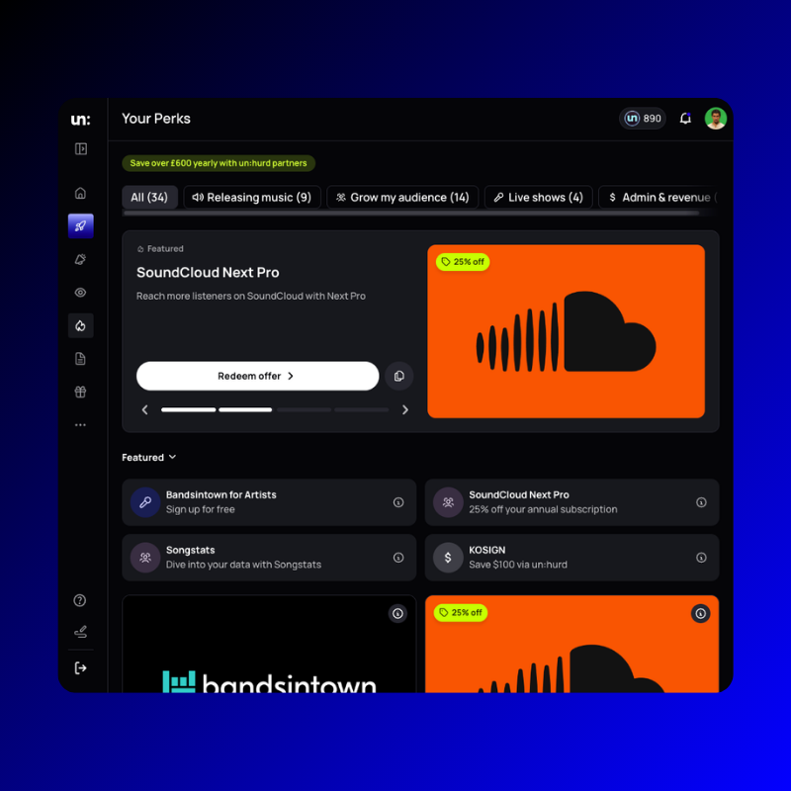Open the bell ringing icon in sidebar

tap(81, 259)
